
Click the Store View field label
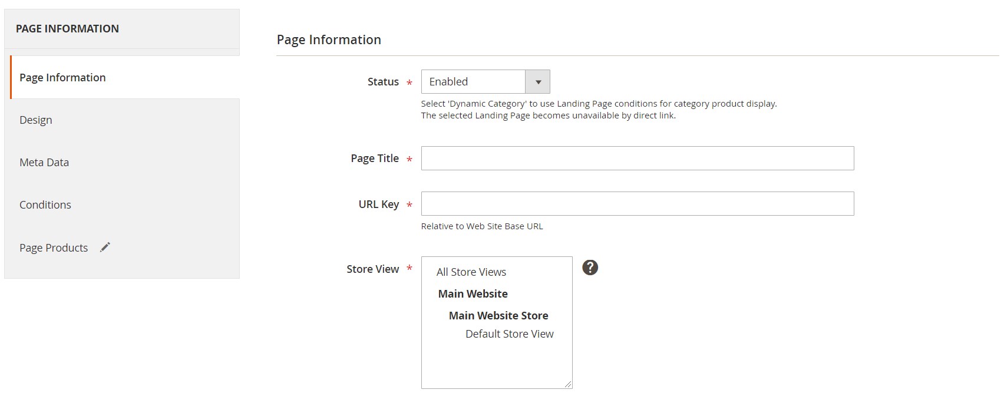point(373,269)
